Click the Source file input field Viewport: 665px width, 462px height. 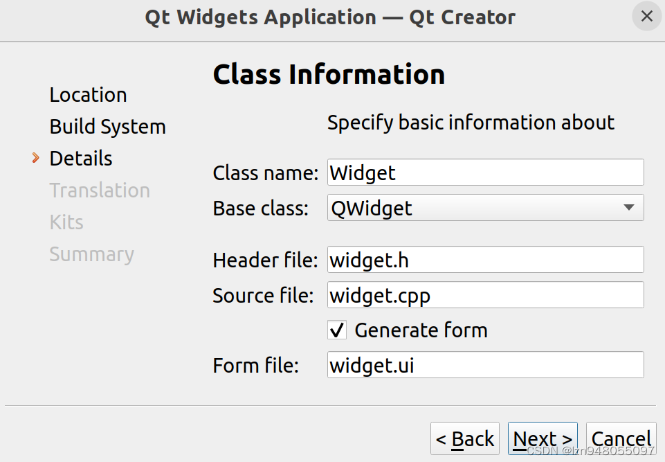(x=486, y=295)
